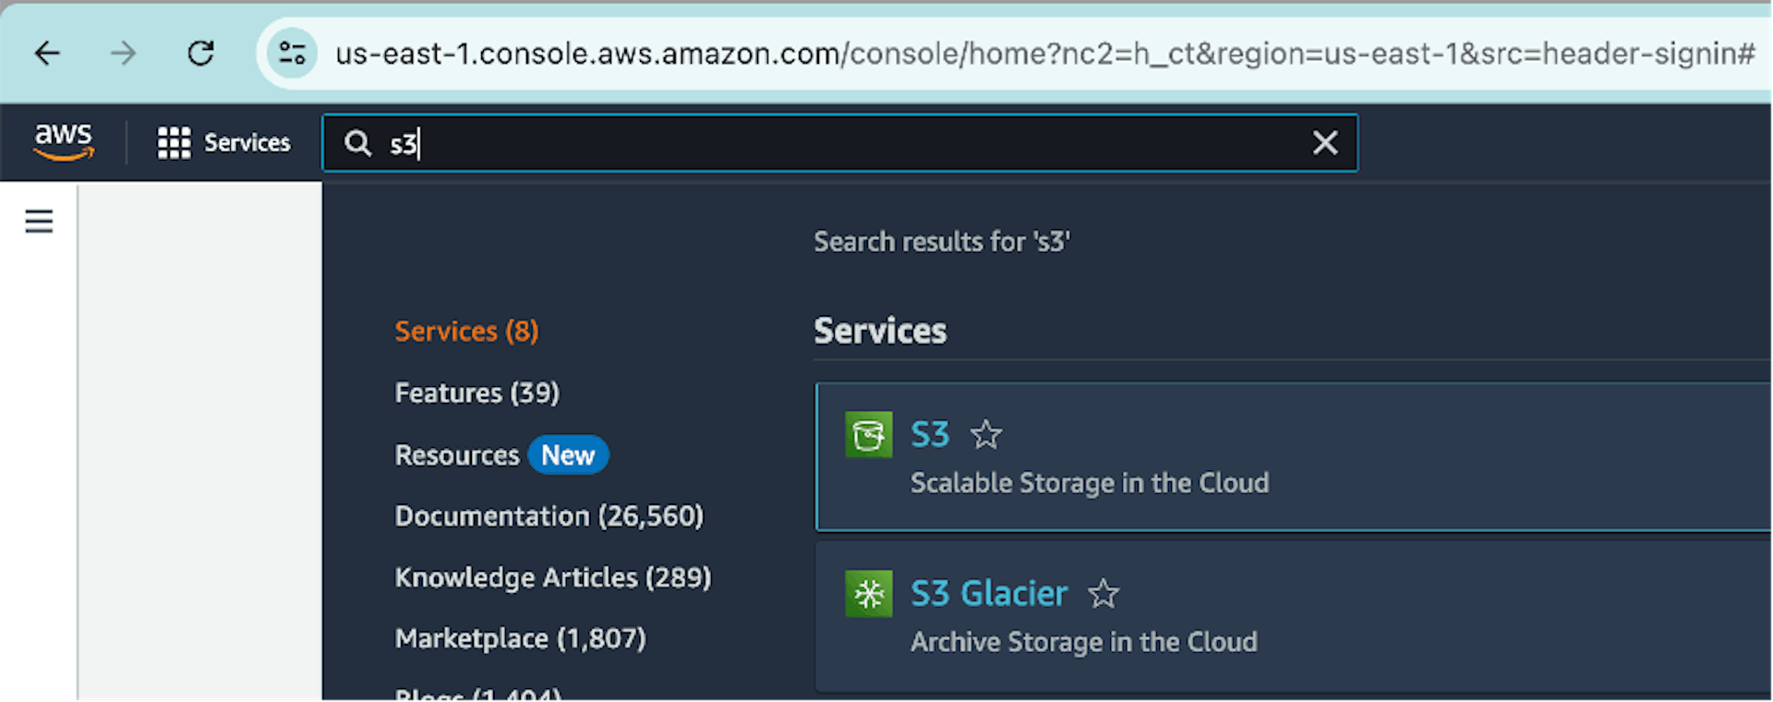Screen dimensions: 1773x702
Task: Click the green S3 bucket icon
Action: point(868,435)
